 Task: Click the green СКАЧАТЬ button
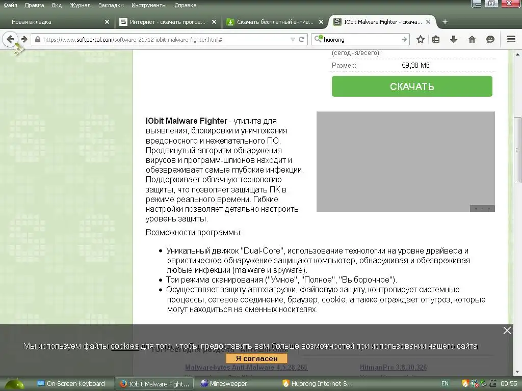(x=412, y=87)
